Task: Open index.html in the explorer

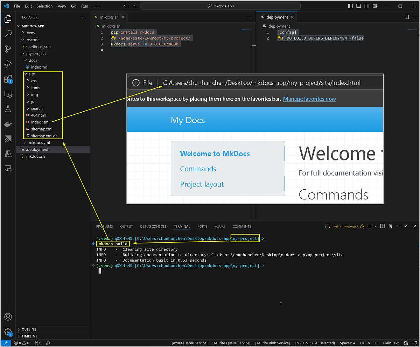Action: pyautogui.click(x=40, y=122)
